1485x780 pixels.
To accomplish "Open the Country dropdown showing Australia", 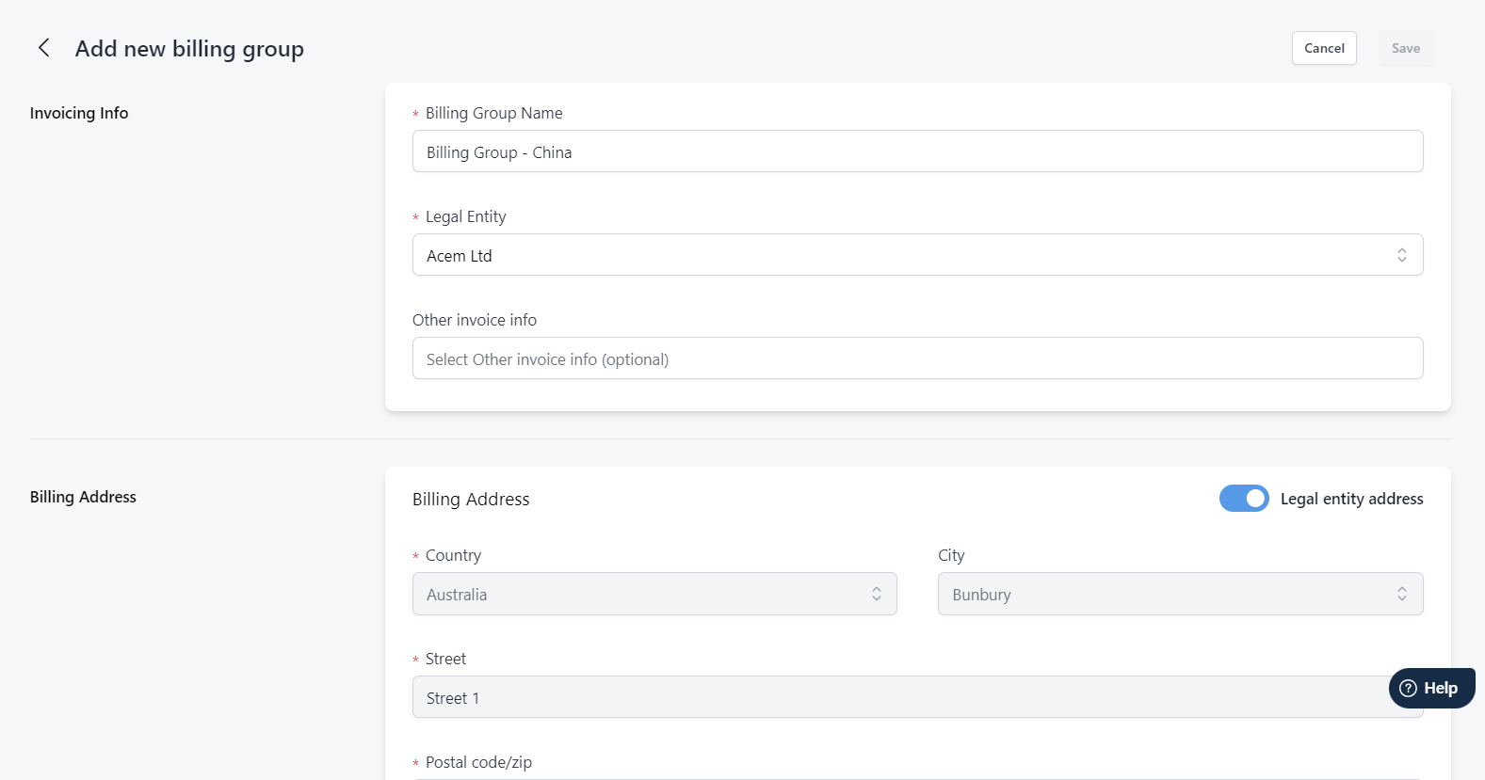I will click(654, 594).
